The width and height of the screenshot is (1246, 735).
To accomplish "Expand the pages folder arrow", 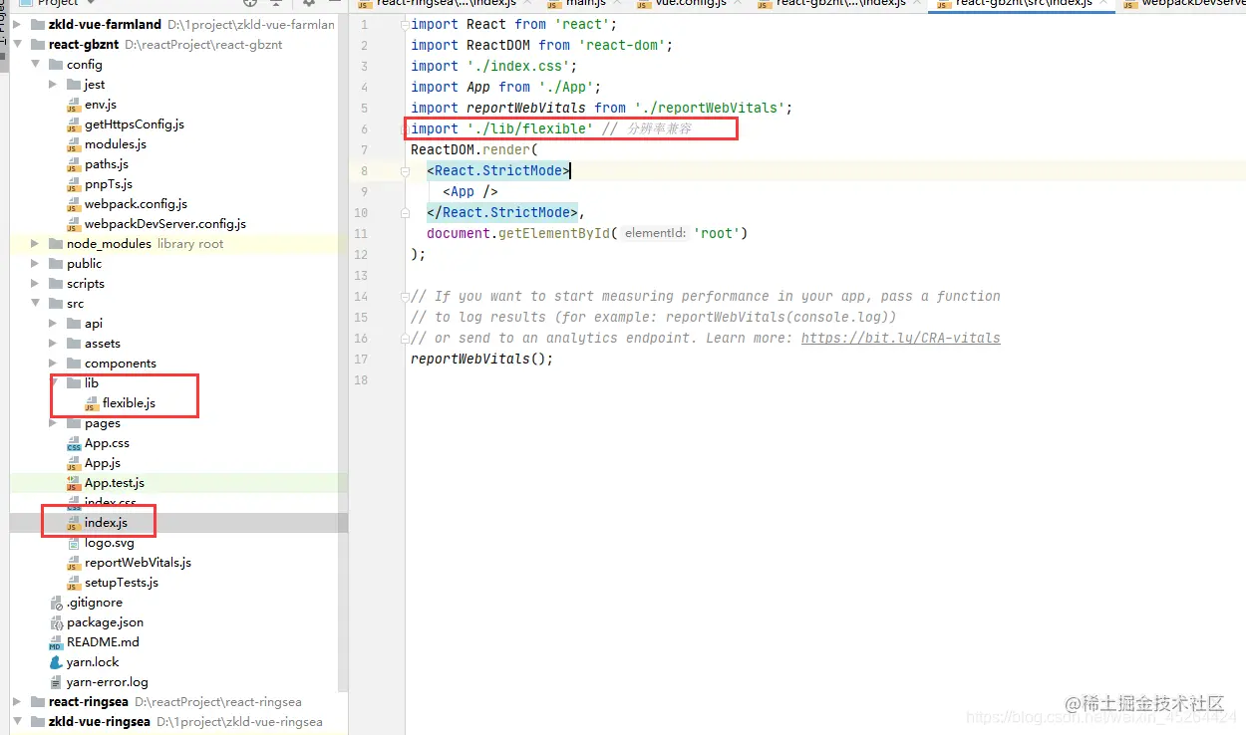I will coord(54,423).
